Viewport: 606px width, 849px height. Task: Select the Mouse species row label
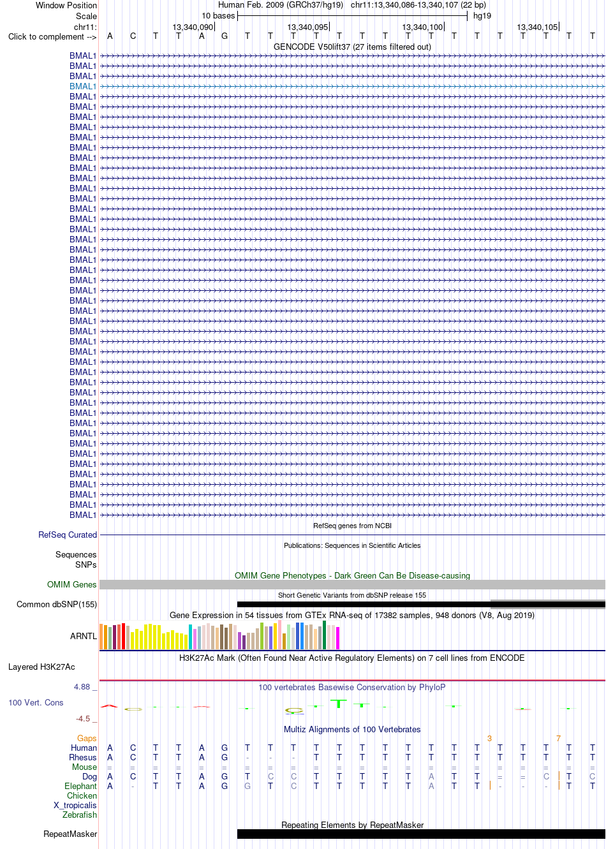pos(84,767)
